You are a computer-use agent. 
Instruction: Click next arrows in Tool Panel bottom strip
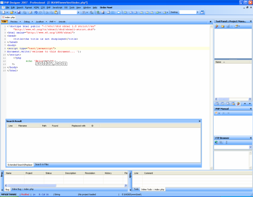pos(250,103)
